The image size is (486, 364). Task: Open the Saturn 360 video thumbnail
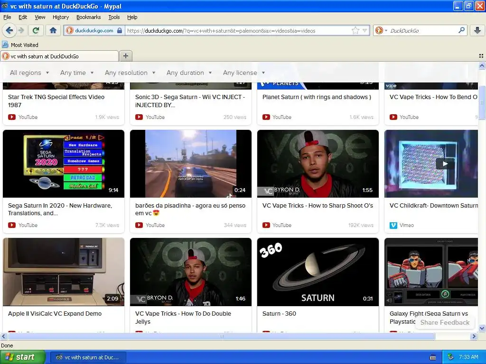pyautogui.click(x=318, y=272)
